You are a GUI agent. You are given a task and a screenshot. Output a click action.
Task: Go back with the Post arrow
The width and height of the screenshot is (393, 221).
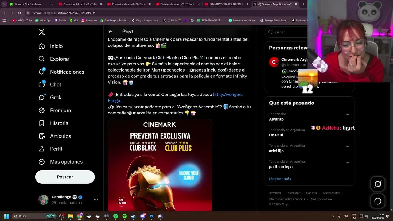(x=110, y=32)
